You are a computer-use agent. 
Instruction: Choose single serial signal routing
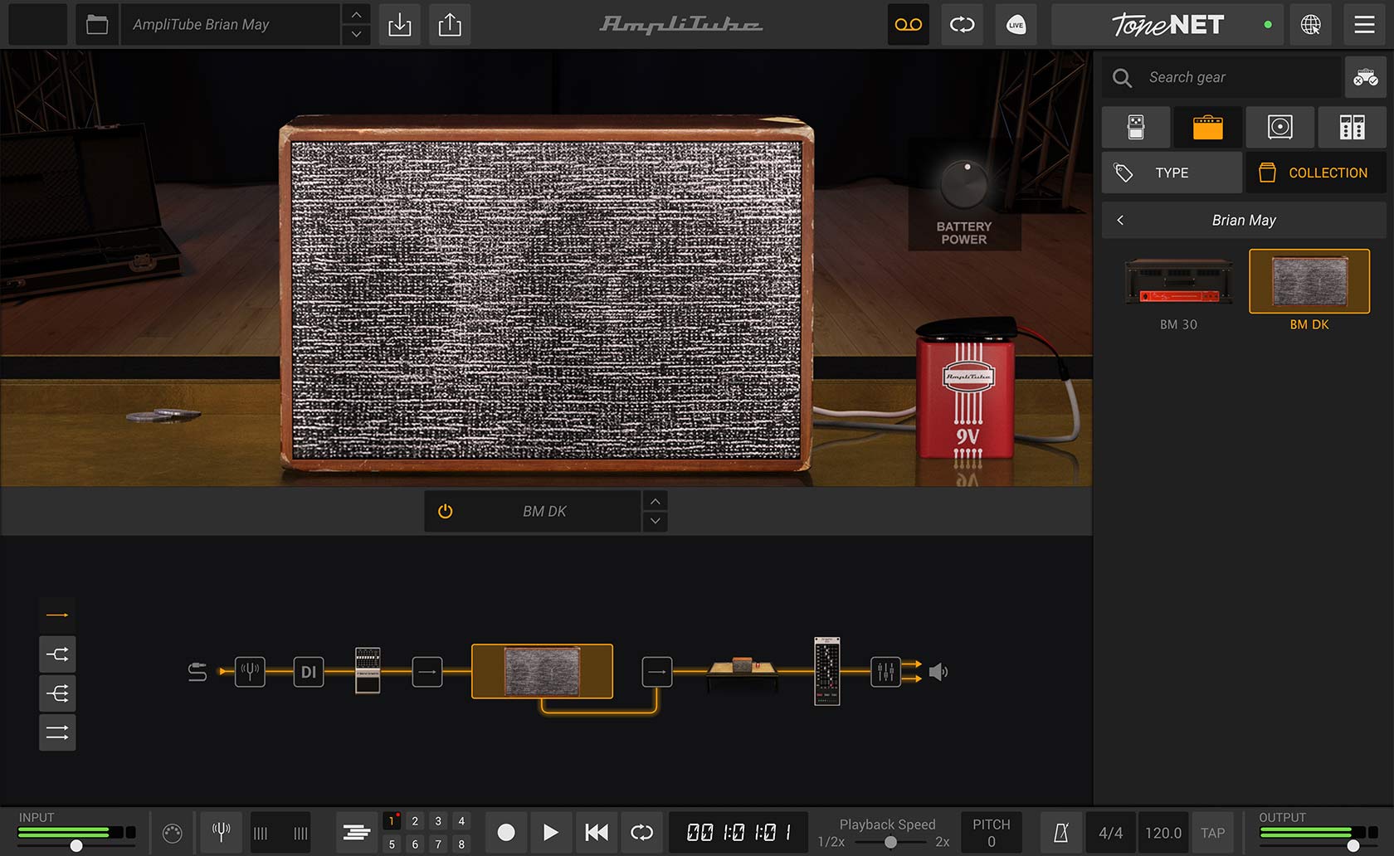[57, 615]
